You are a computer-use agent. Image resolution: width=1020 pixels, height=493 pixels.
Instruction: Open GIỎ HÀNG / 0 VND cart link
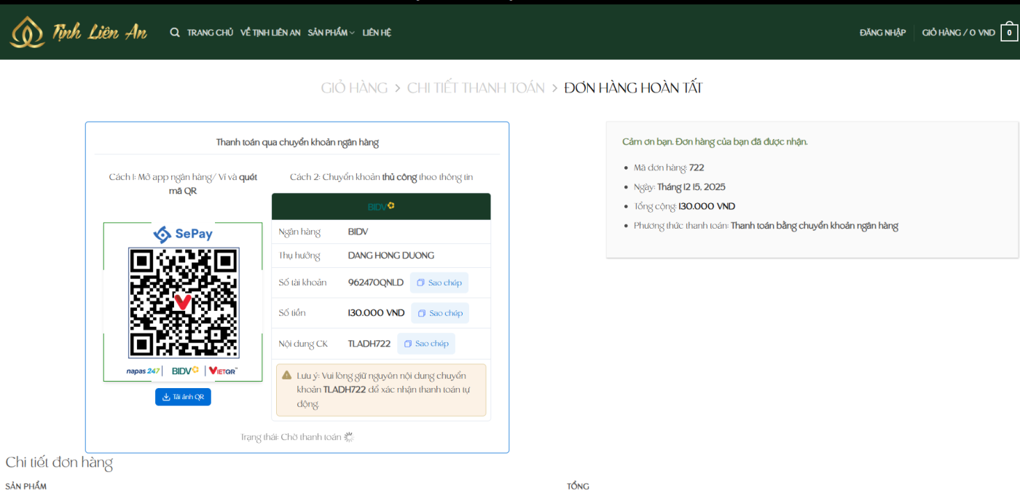[x=958, y=33]
